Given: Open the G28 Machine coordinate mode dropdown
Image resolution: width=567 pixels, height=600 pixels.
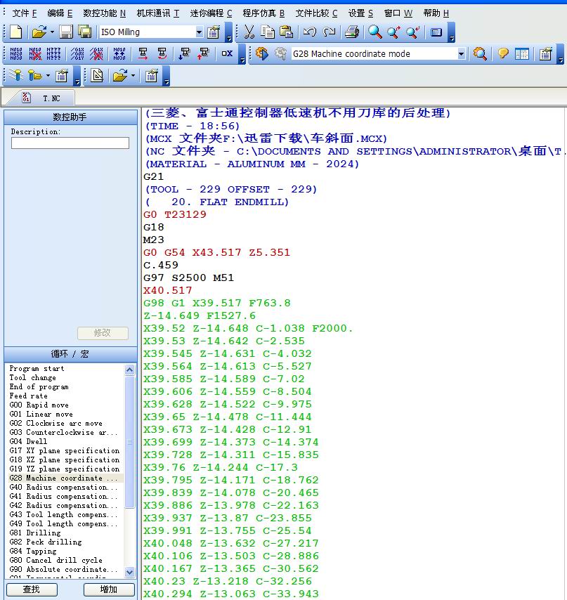Looking at the screenshot, I should 461,54.
